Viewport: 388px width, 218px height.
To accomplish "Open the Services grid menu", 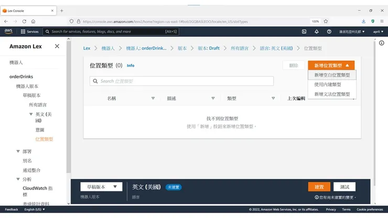I will tap(29, 31).
